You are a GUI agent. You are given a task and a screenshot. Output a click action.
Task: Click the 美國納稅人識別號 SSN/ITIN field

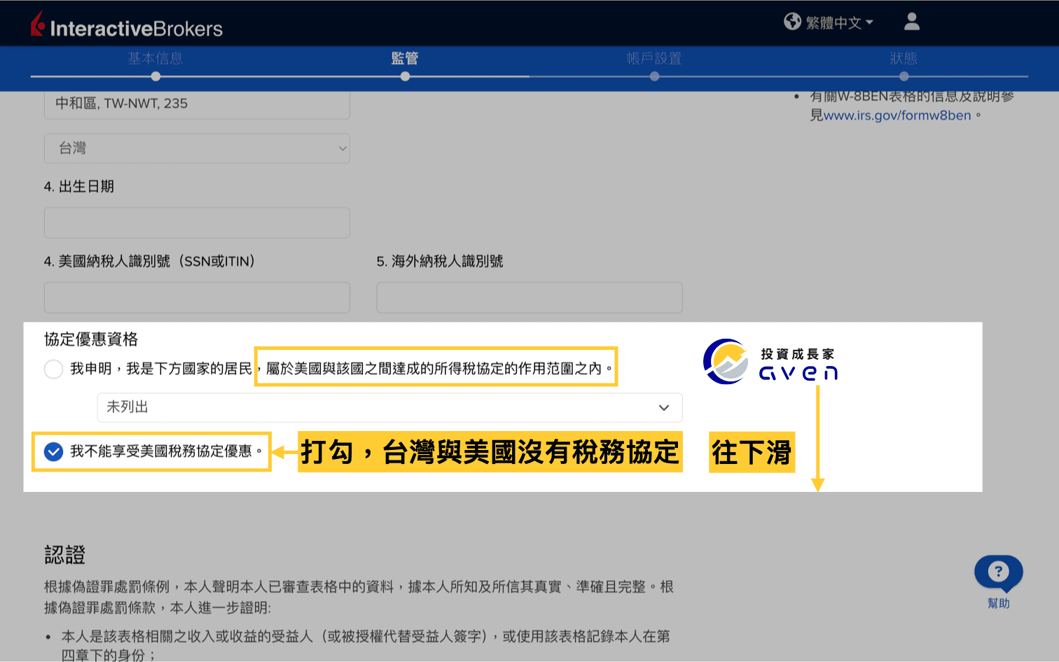point(197,297)
